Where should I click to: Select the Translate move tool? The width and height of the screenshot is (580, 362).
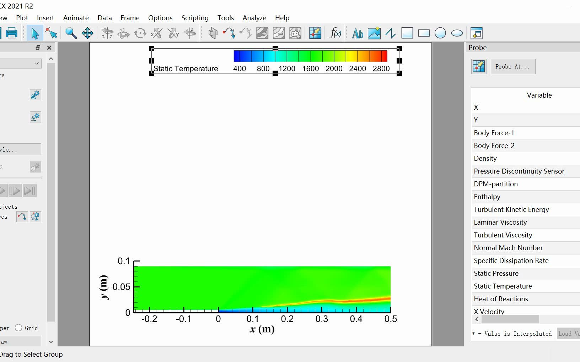click(x=87, y=33)
